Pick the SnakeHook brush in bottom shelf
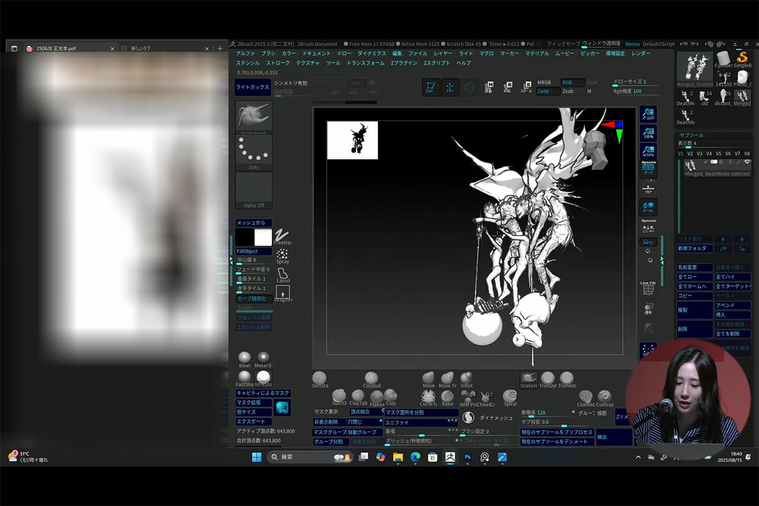This screenshot has width=759, height=506. 528,378
